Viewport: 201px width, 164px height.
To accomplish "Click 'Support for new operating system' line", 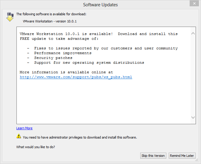I will 89,63.
